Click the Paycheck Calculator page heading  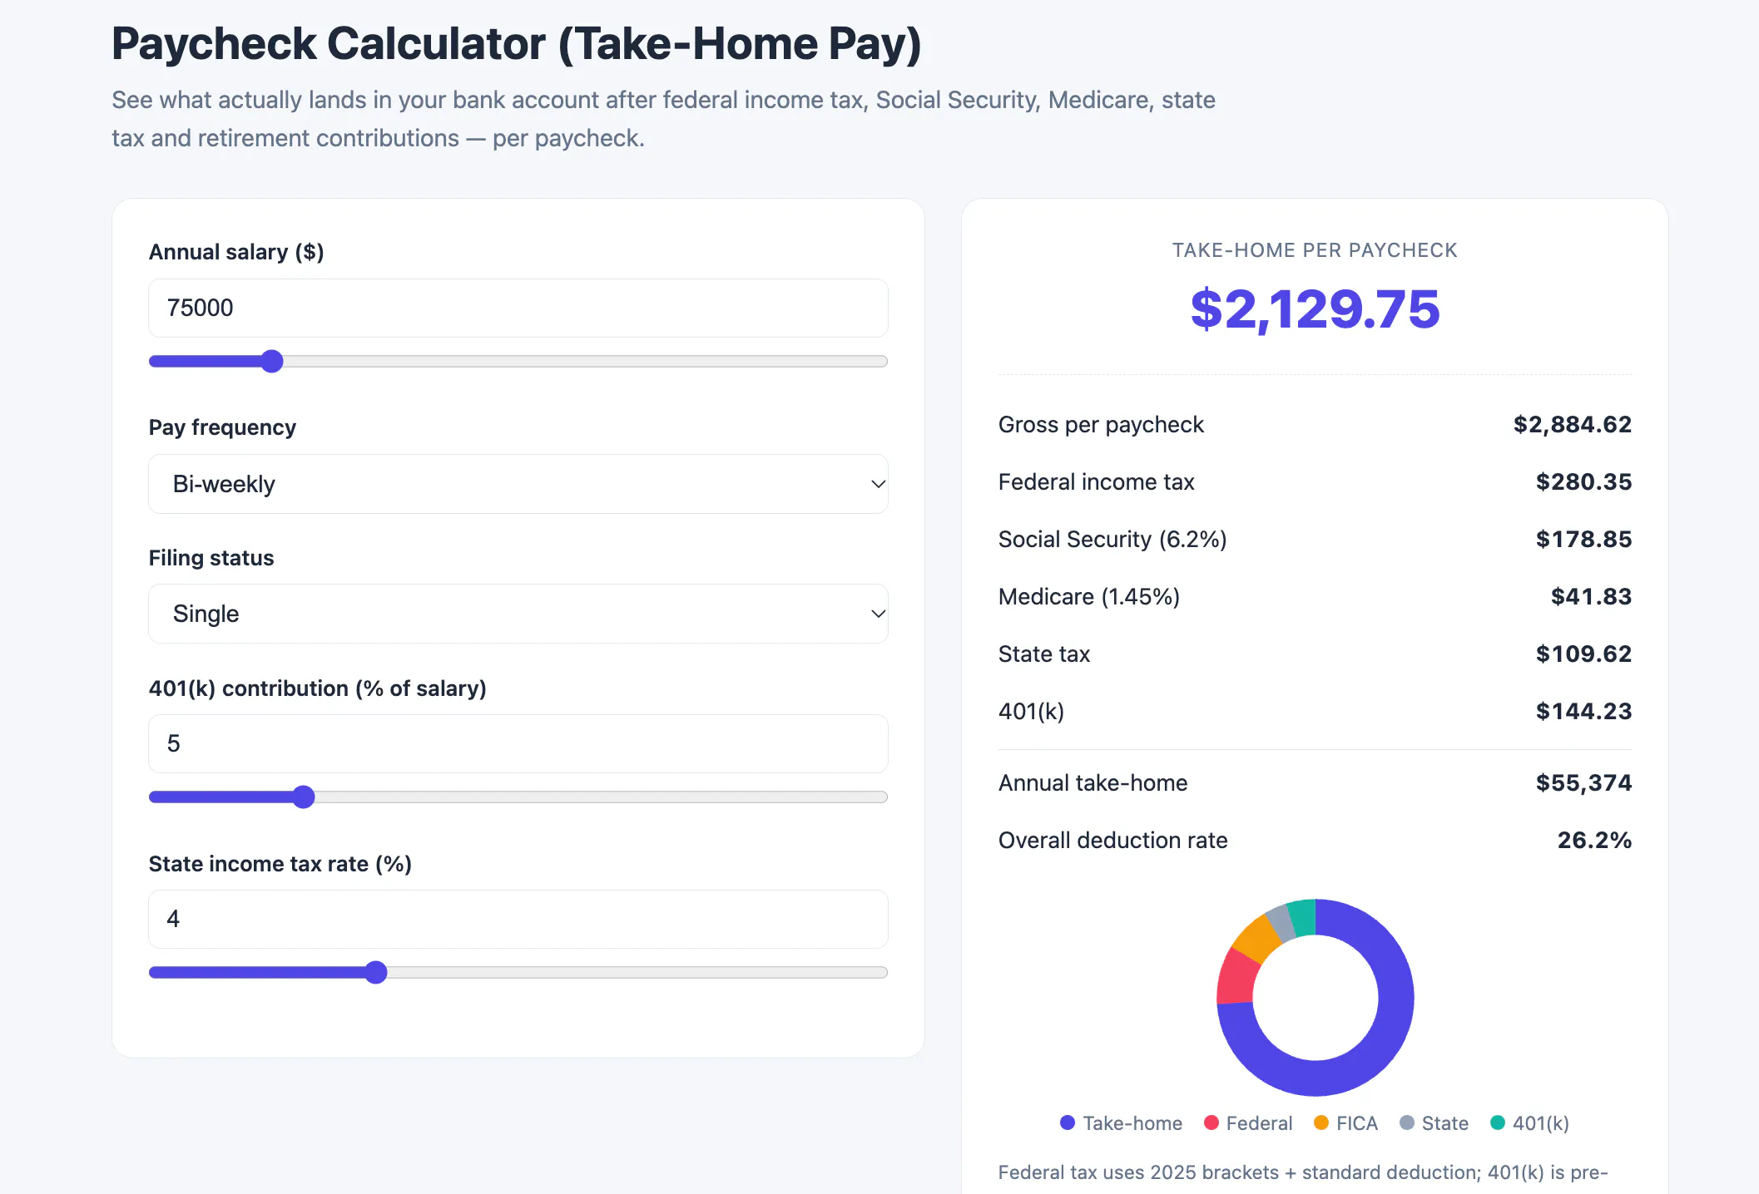coord(517,43)
